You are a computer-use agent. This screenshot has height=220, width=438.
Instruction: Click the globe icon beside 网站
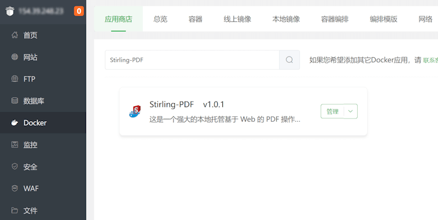pos(15,57)
